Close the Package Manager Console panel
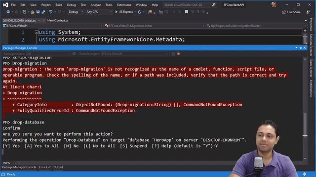The image size is (316, 177). click(x=305, y=48)
